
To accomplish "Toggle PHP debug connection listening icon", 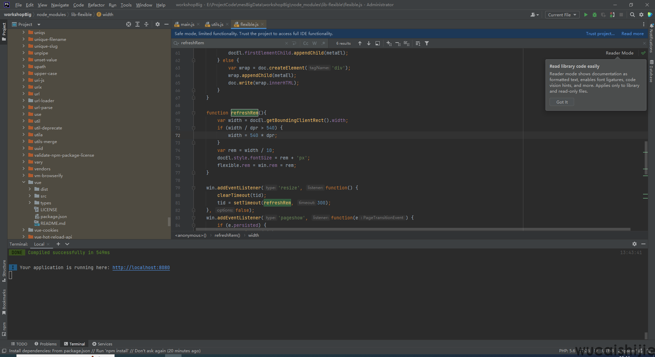I will pyautogui.click(x=612, y=15).
